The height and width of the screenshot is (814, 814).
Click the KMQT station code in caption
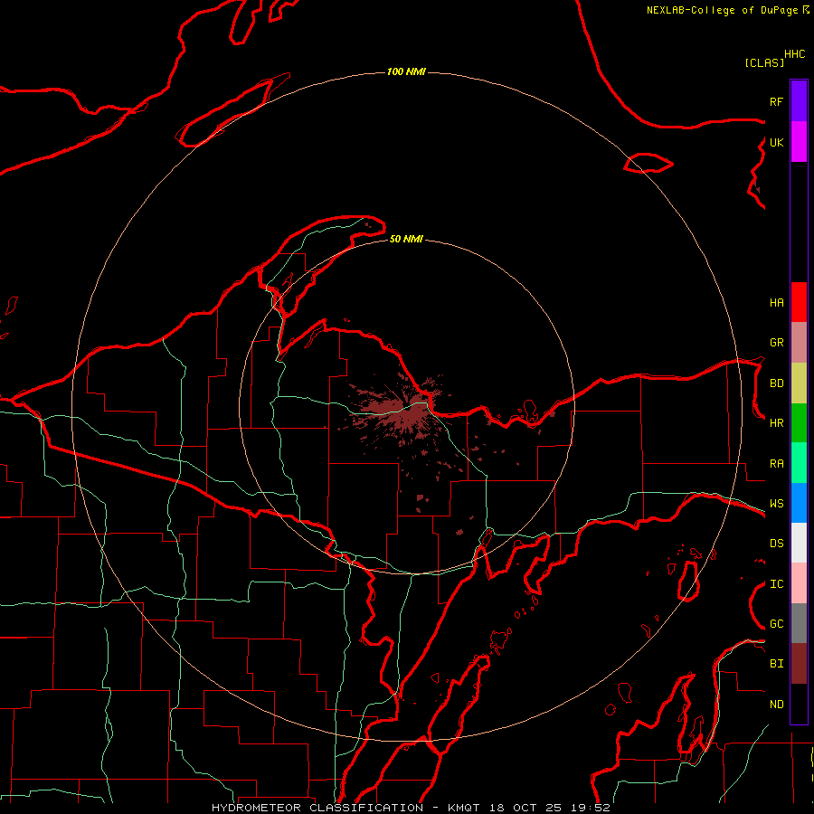tap(464, 808)
